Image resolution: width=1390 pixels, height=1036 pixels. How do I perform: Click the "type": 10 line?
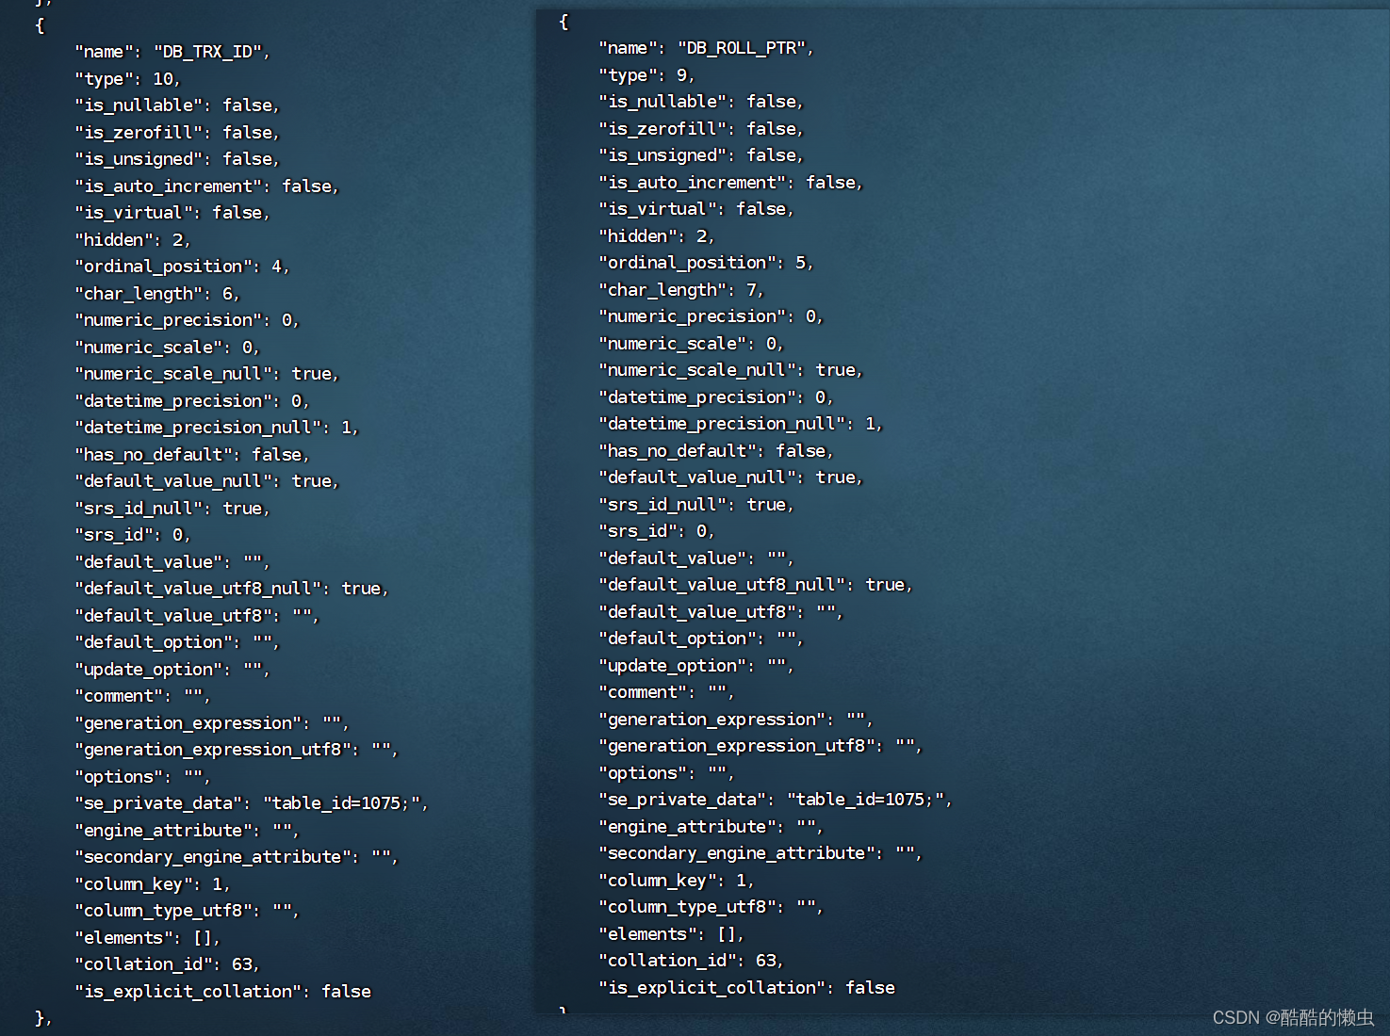pos(127,79)
